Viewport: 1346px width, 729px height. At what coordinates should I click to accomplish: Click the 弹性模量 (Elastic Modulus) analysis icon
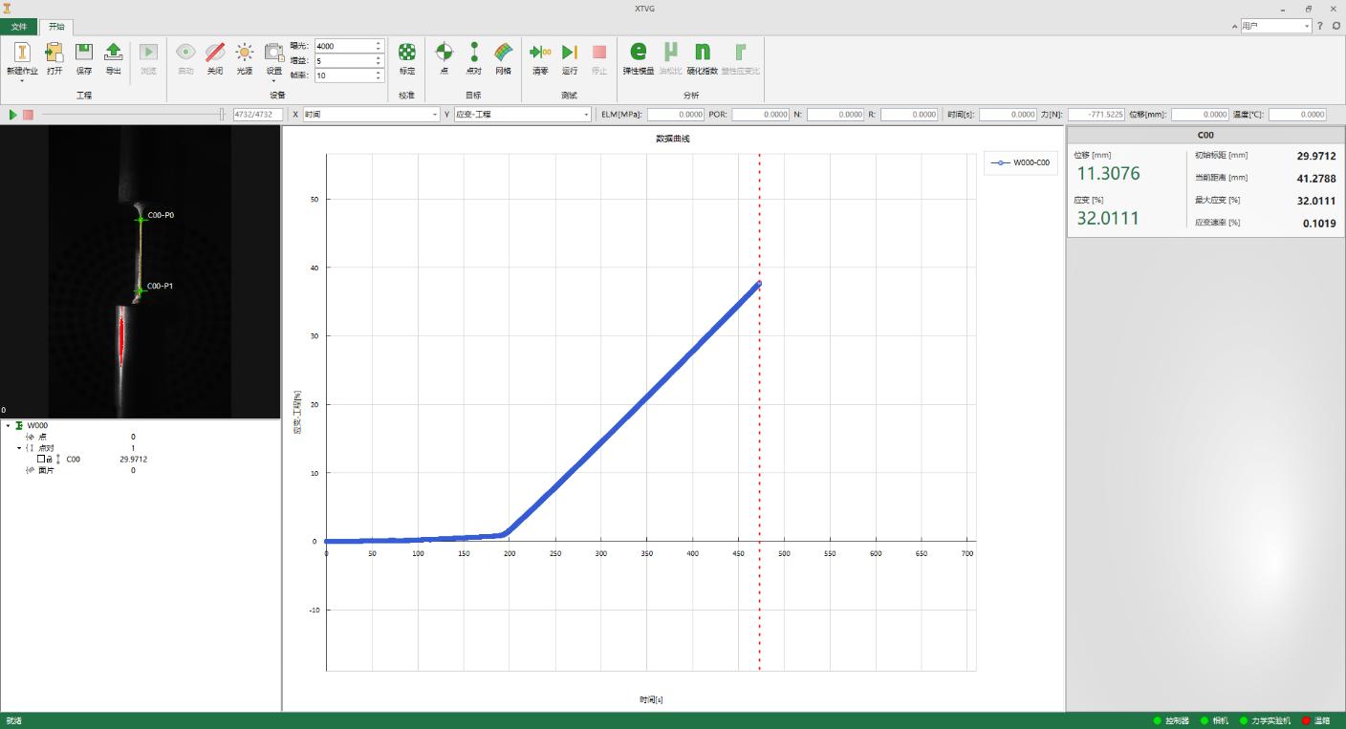[638, 54]
